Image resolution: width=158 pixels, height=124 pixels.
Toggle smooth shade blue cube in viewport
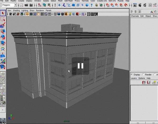point(59,14)
